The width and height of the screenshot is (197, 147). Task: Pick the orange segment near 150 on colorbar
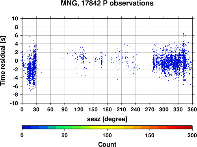(x=150, y=127)
